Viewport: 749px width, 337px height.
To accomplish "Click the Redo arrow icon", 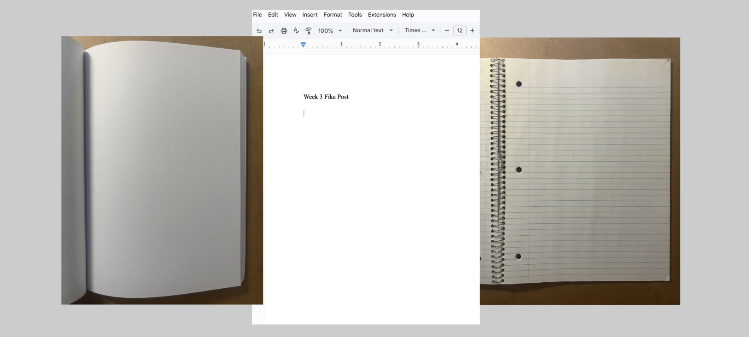I will (271, 31).
